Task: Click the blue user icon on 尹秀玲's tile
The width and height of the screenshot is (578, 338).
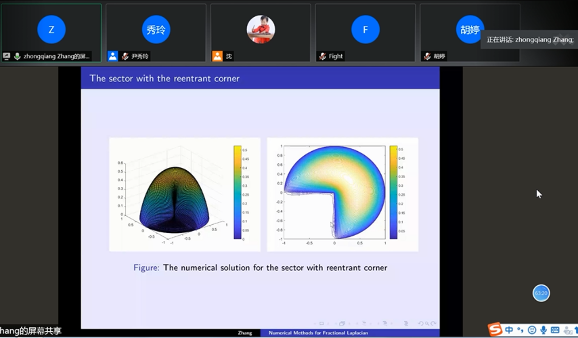Action: pyautogui.click(x=112, y=56)
